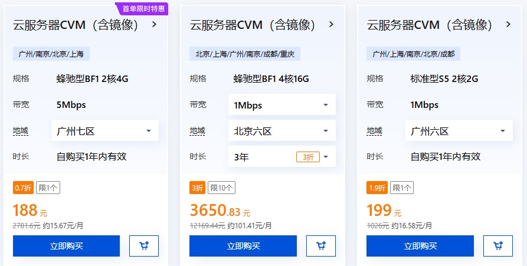
Task: Click 地域 label in the 188元 card
Action: tap(21, 131)
